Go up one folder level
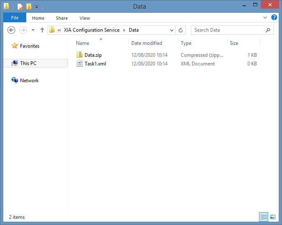Screen dimensions: 282x225 click(x=42, y=30)
